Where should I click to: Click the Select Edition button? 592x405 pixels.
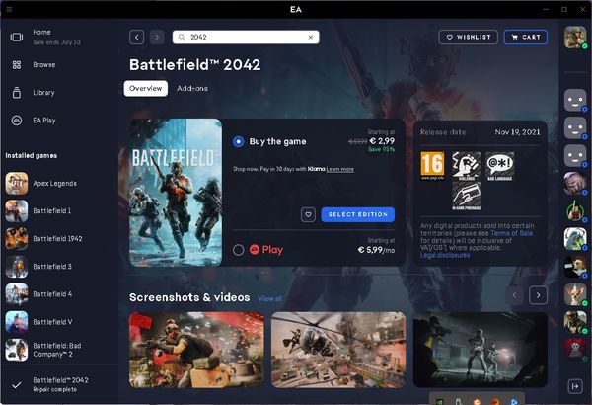coord(358,214)
